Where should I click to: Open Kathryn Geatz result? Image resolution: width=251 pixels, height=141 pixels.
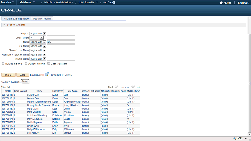(35, 119)
